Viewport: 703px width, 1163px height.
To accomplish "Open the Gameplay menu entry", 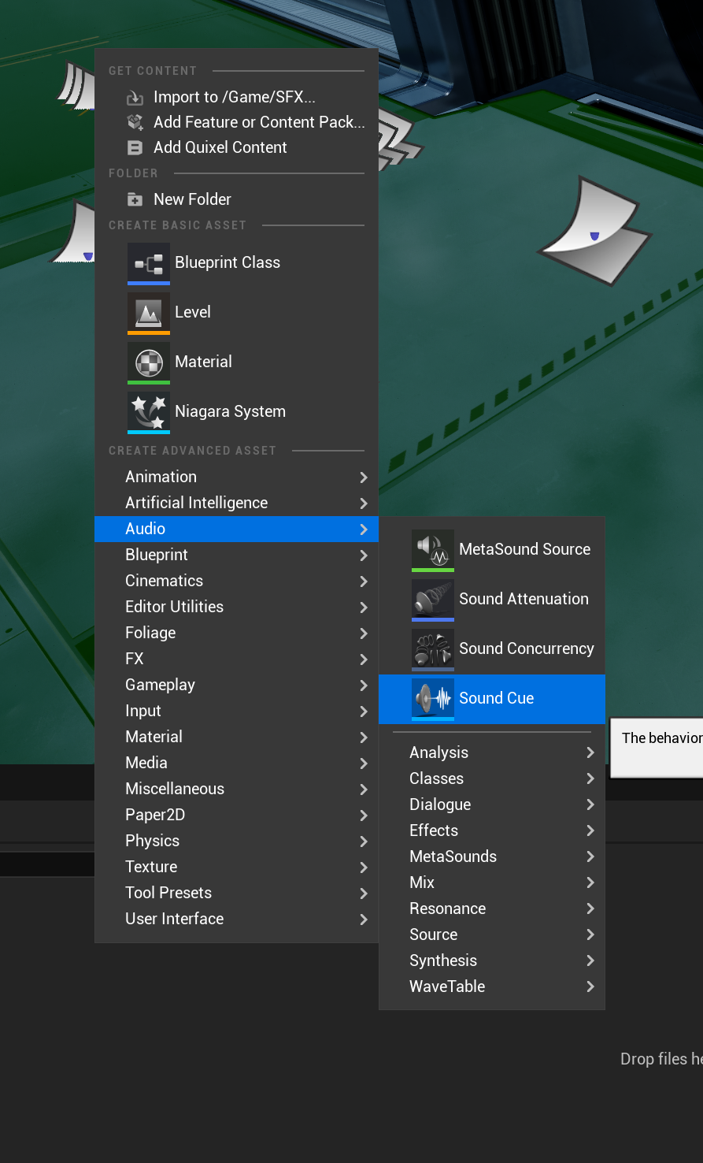I will click(x=236, y=685).
